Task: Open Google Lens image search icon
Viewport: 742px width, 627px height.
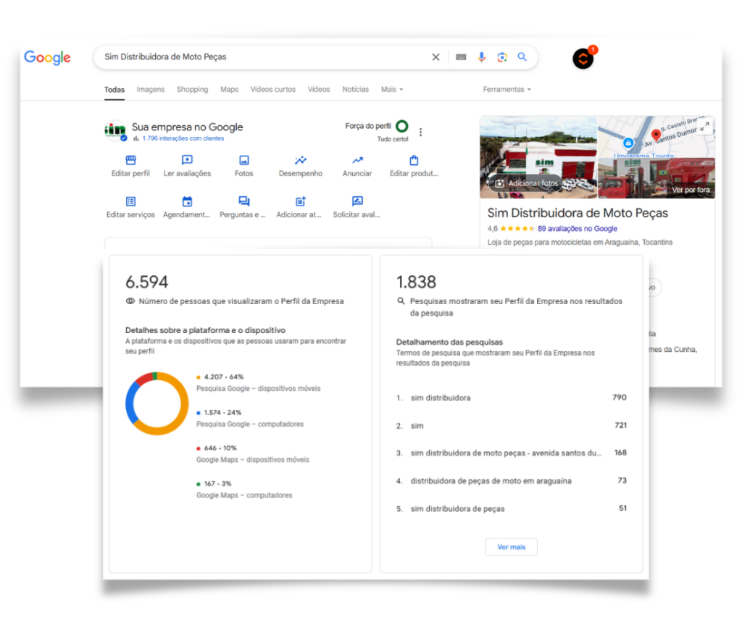Action: pos(502,57)
